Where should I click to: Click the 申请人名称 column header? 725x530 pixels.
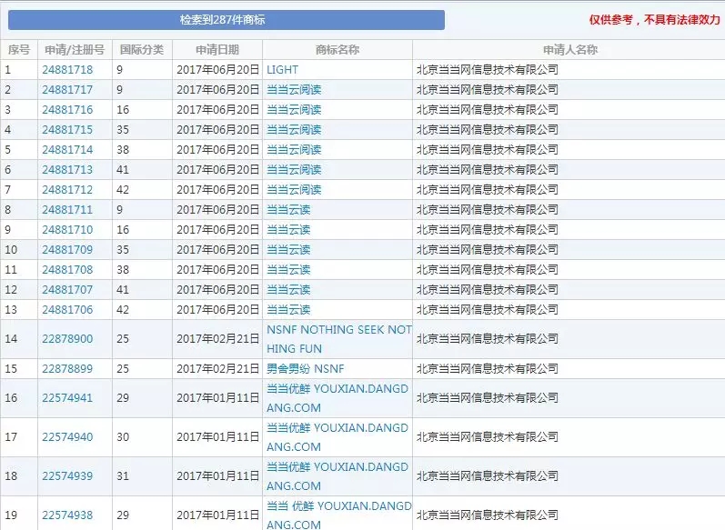pos(569,50)
